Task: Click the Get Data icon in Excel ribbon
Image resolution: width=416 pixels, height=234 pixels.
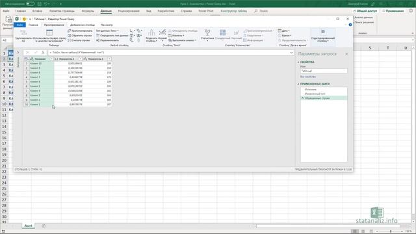Action: [x=8, y=19]
